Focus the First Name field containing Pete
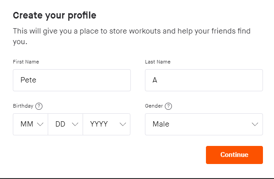This screenshot has width=274, height=179. click(72, 80)
